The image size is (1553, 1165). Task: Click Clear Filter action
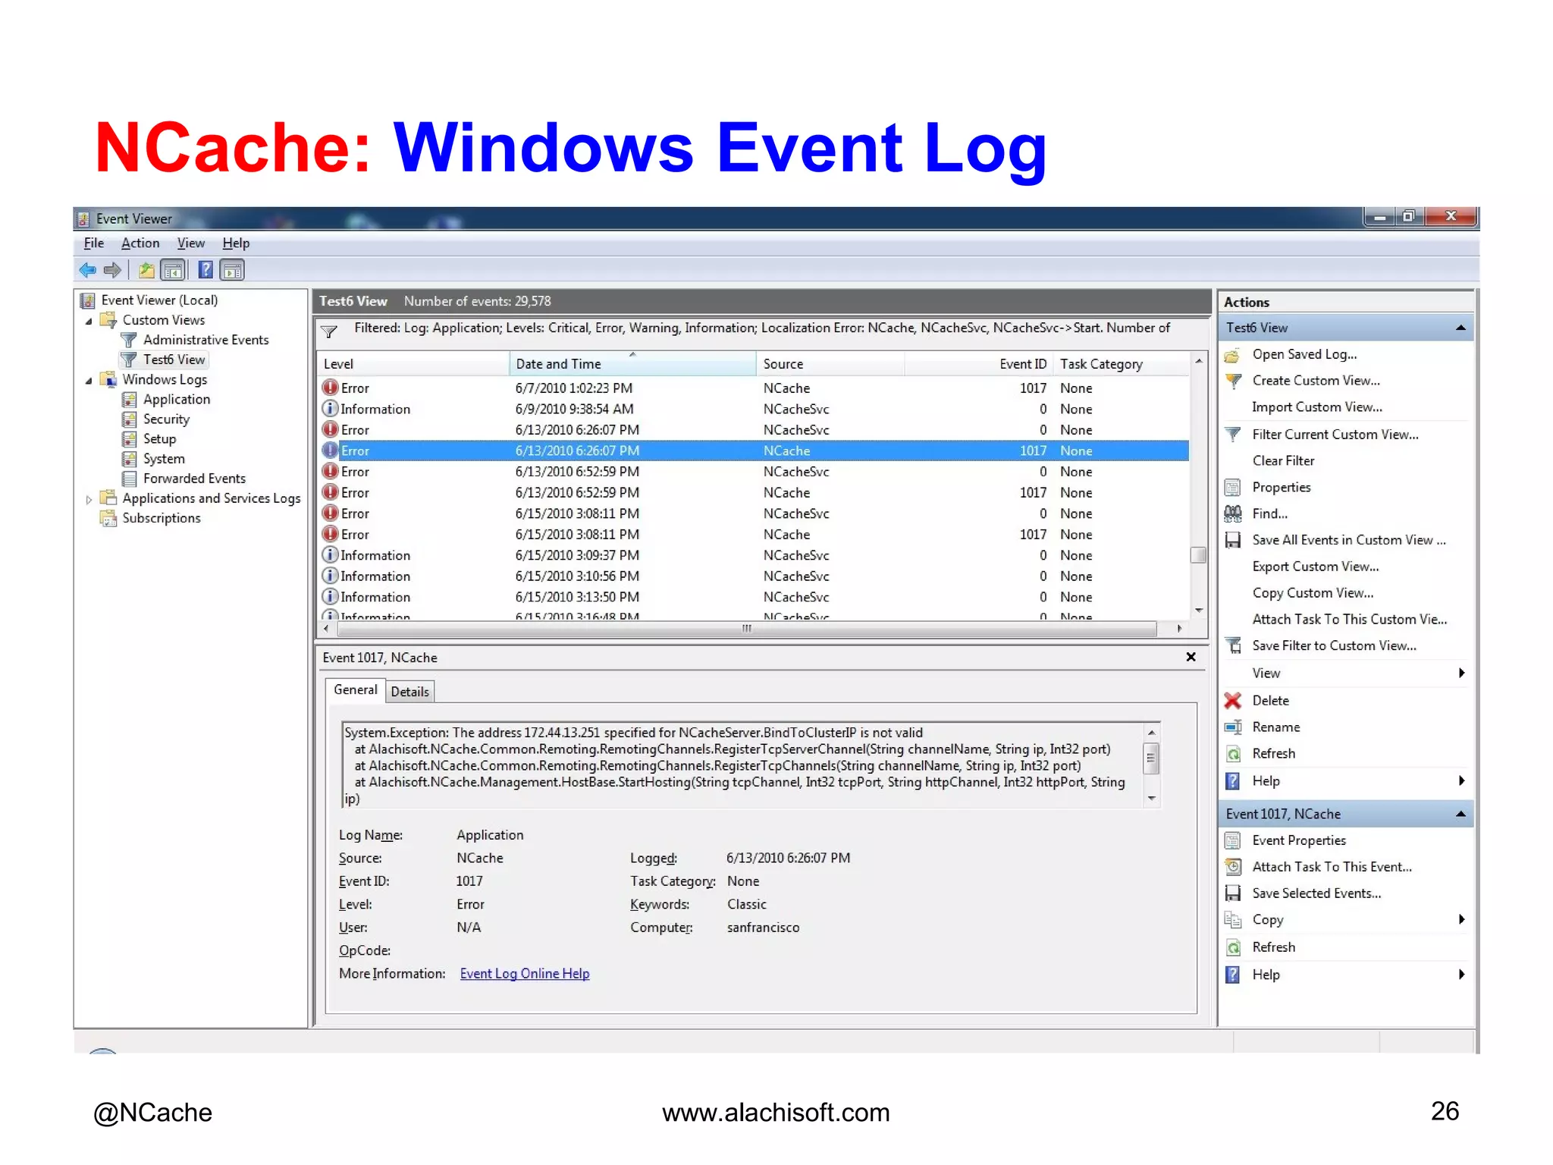(1283, 461)
